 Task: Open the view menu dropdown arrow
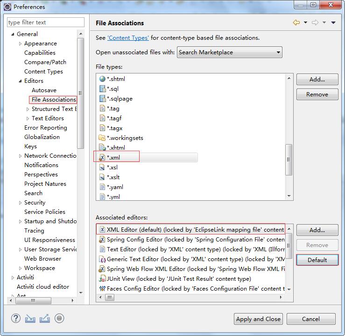tap(333, 22)
